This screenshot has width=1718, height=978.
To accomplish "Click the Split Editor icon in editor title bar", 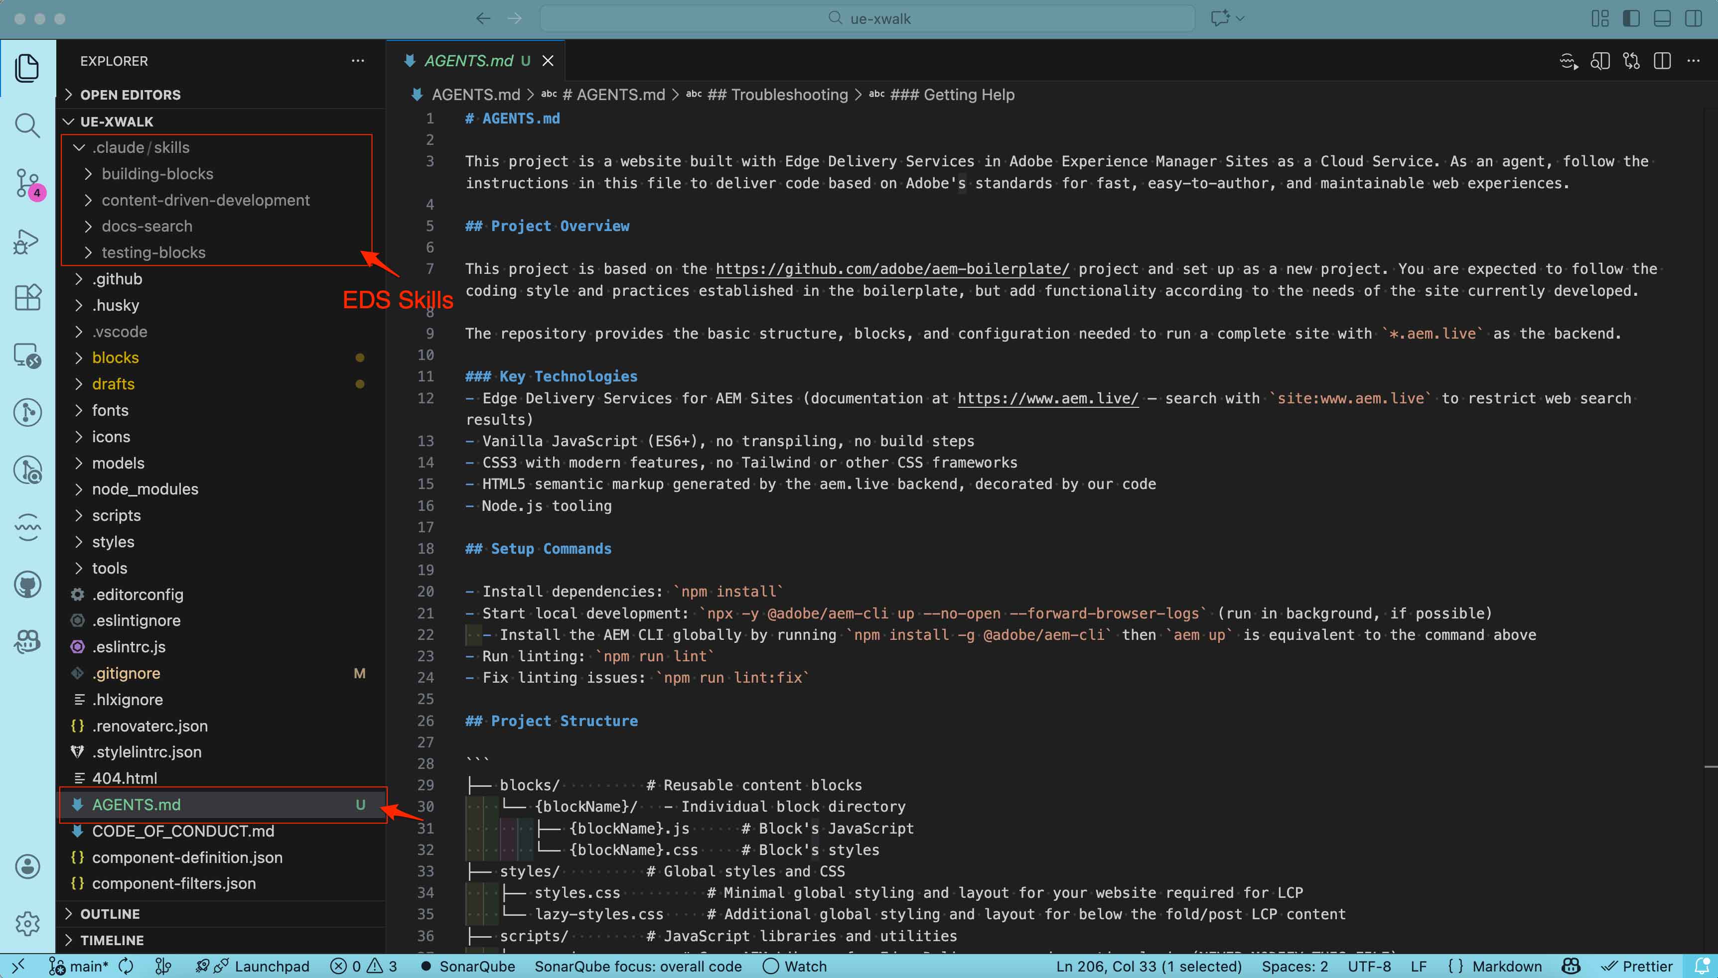I will 1662,60.
